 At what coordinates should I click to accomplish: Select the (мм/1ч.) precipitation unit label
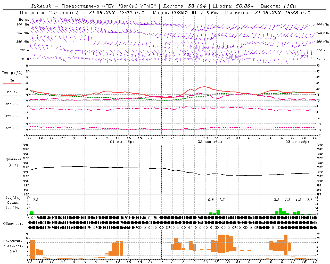click(x=13, y=208)
